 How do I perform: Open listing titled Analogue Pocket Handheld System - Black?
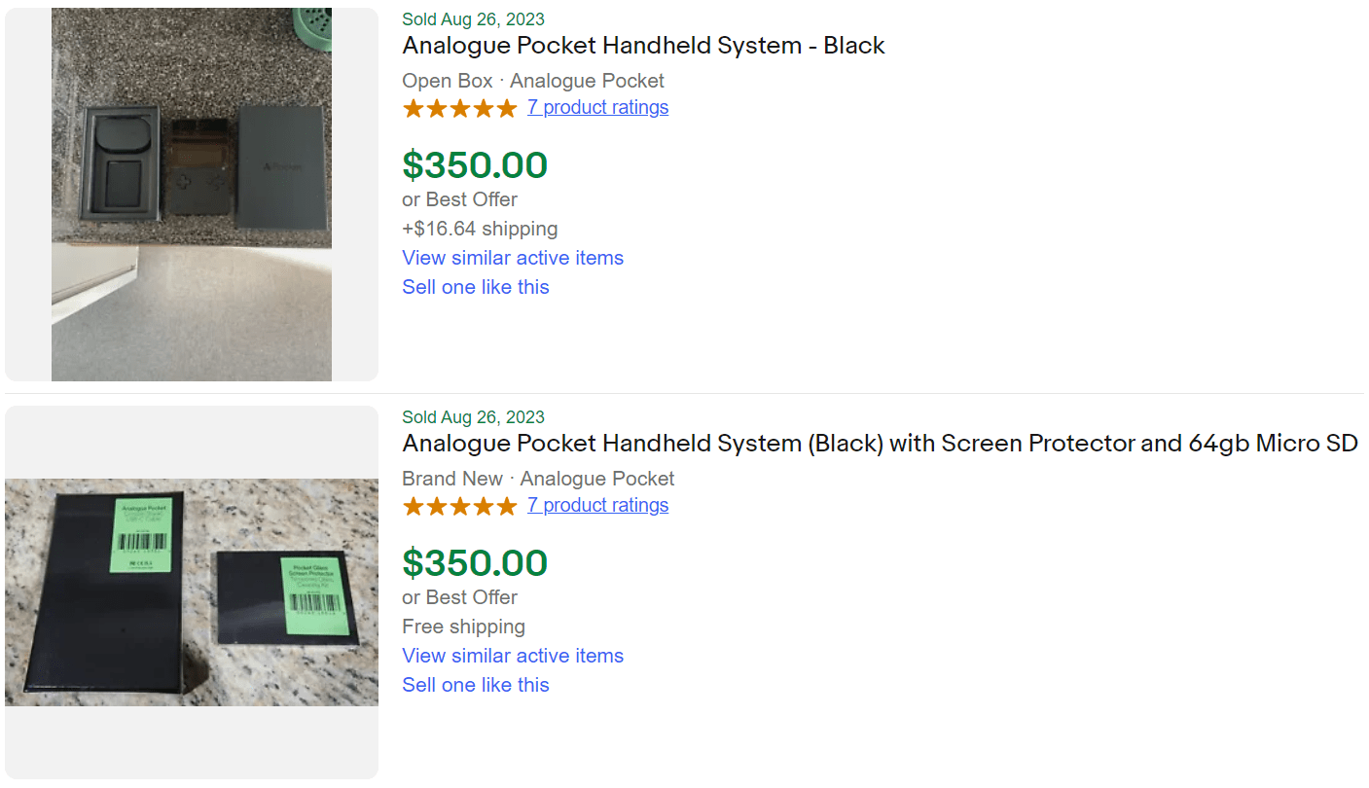click(643, 46)
